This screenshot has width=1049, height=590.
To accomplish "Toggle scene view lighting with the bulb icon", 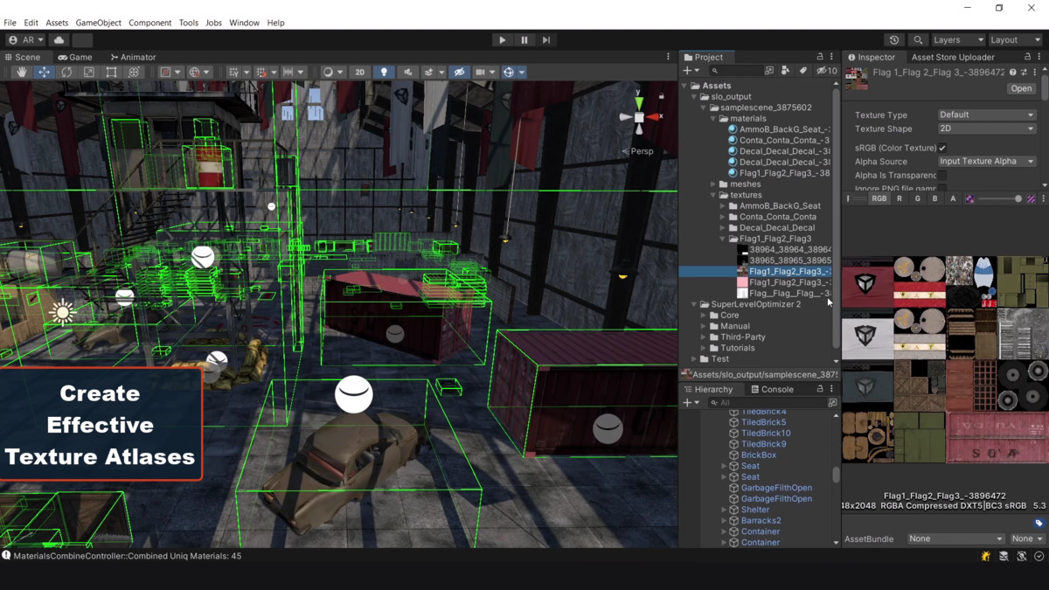I will 386,72.
